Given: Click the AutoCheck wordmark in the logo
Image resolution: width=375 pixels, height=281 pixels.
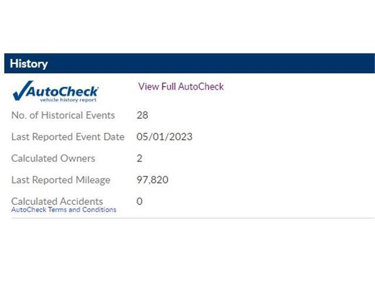Looking at the screenshot, I should click(63, 91).
